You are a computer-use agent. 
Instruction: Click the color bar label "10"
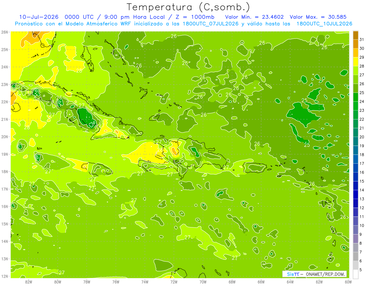click(x=362, y=226)
